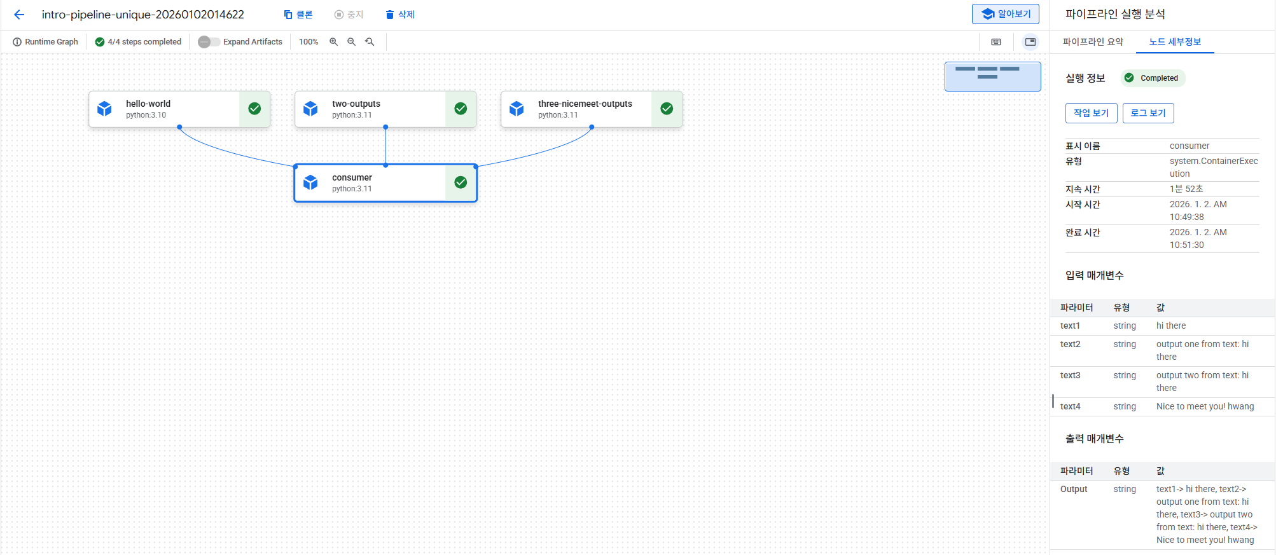The image size is (1276, 555).
Task: Click the reset zoom icon
Action: tap(370, 42)
